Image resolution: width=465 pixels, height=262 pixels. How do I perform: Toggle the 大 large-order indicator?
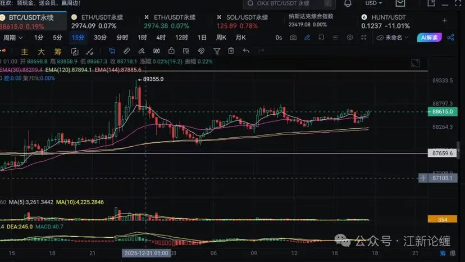point(41,52)
